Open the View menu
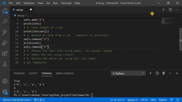 pos(40,3)
